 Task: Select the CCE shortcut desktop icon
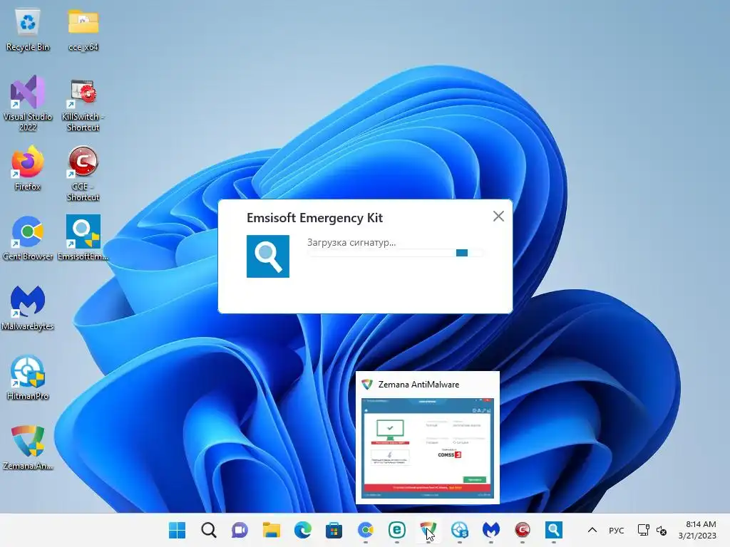(83, 173)
